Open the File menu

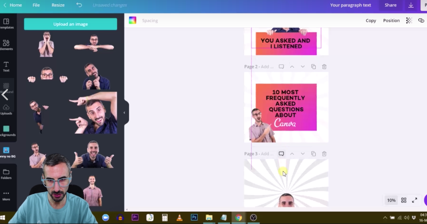[36, 5]
